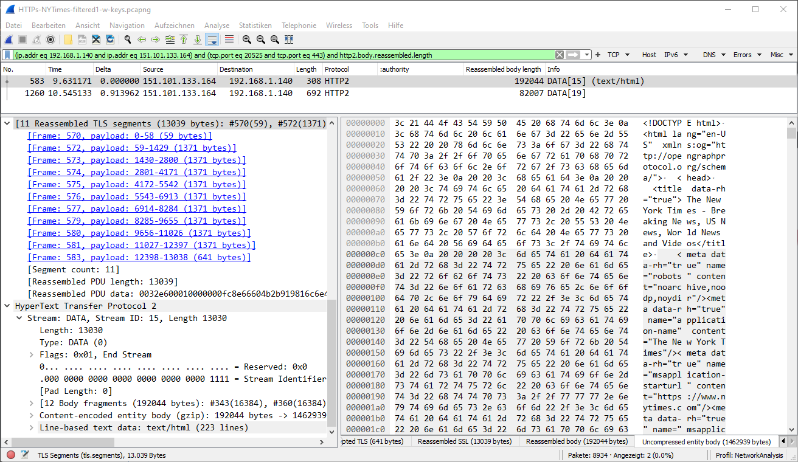Open Find Packet magnifier icon

click(128, 40)
